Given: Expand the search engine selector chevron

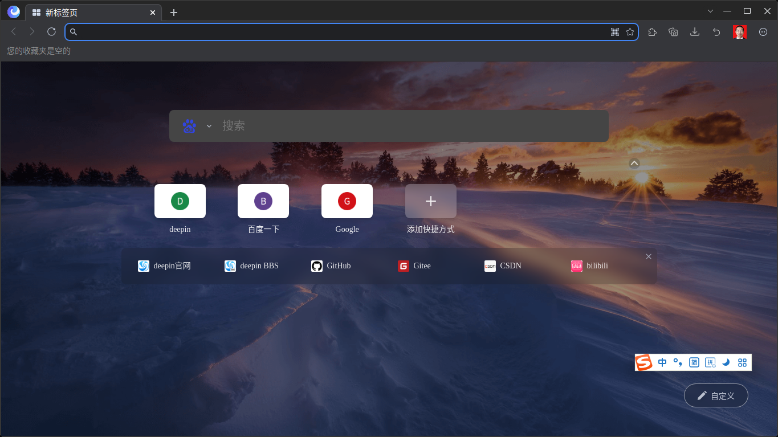Looking at the screenshot, I should [209, 126].
